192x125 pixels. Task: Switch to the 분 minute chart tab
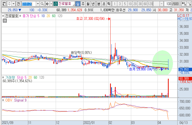pyautogui.click(x=99, y=4)
